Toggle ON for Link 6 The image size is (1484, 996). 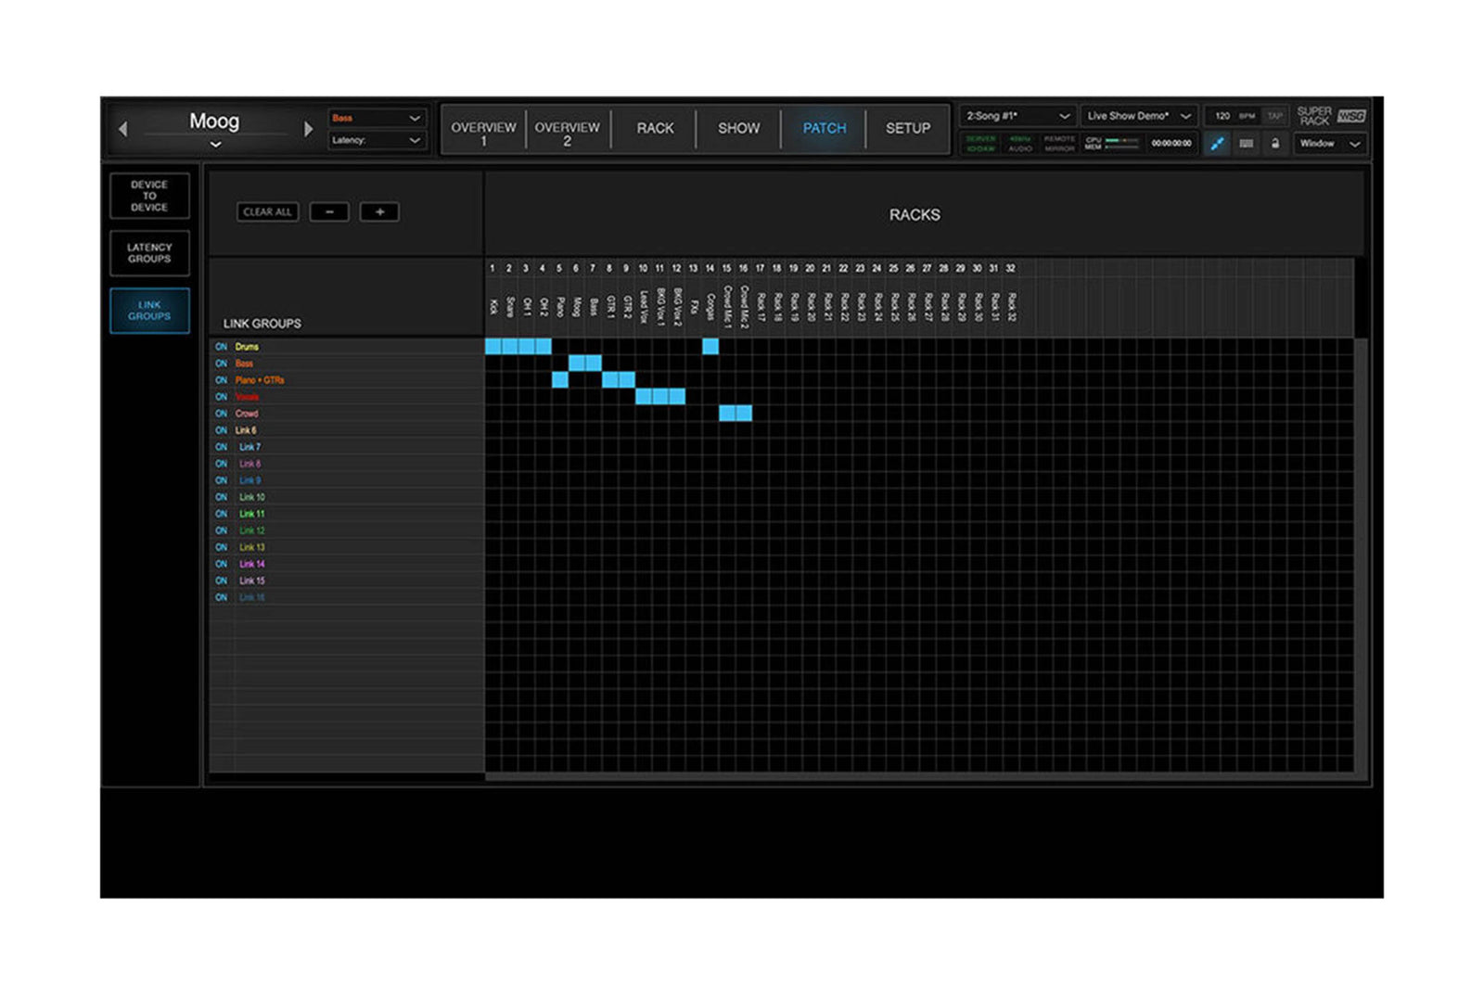[x=221, y=430]
